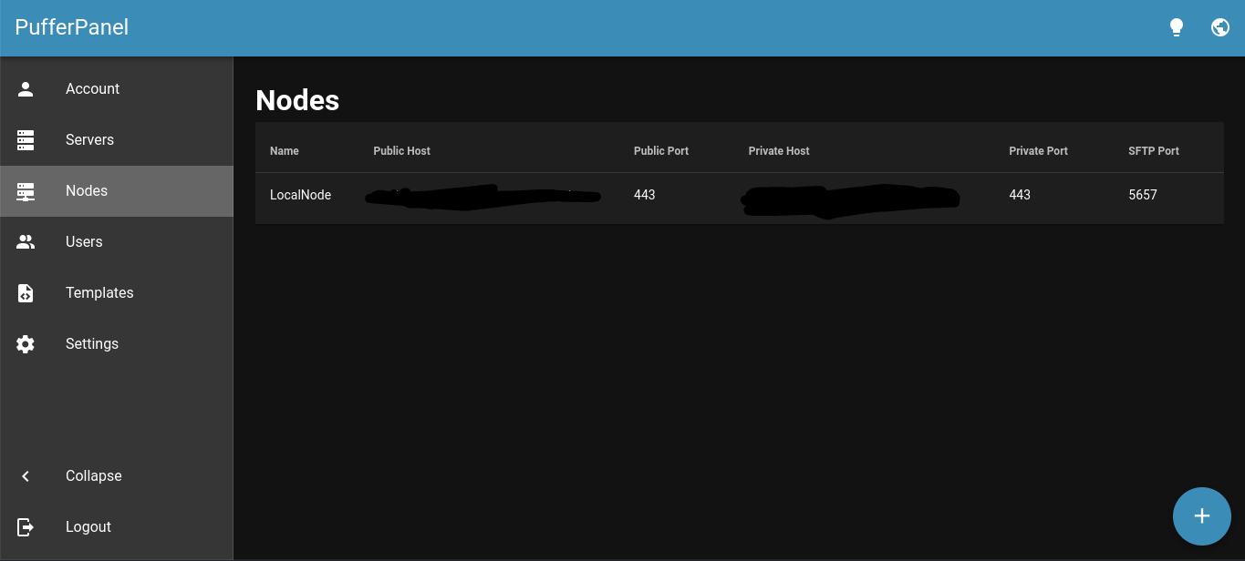This screenshot has width=1245, height=561.
Task: Click the Users group icon in sidebar
Action: [x=25, y=241]
